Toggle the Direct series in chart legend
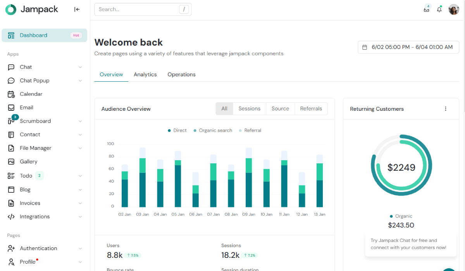Viewport: 465px width, 271px height. [x=177, y=130]
